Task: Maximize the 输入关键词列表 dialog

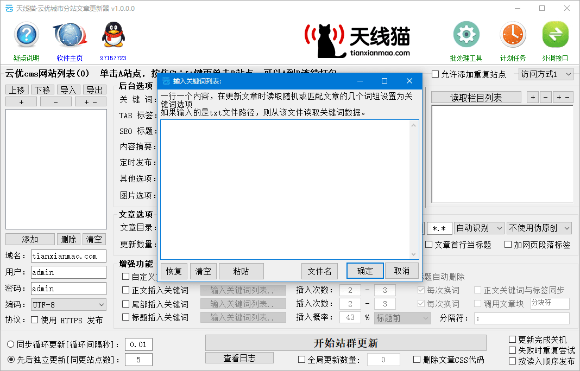Action: click(384, 81)
